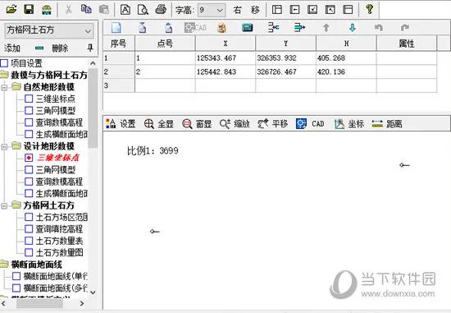The image size is (451, 313).
Task: Click 右 button in top toolbar
Action: [237, 10]
